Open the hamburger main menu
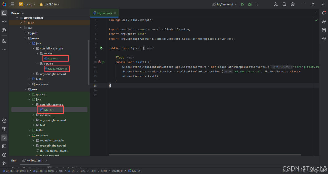 12,4
